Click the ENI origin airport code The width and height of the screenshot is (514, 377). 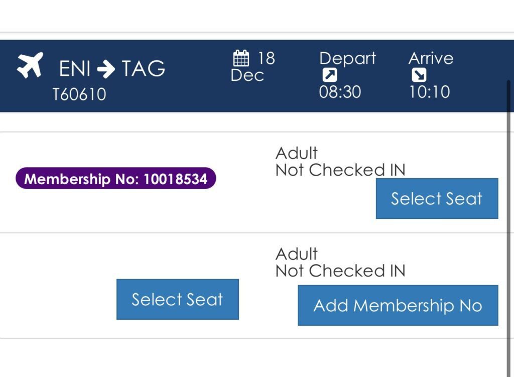point(75,69)
